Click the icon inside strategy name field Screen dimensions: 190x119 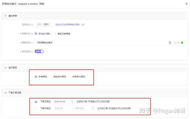click(170, 43)
